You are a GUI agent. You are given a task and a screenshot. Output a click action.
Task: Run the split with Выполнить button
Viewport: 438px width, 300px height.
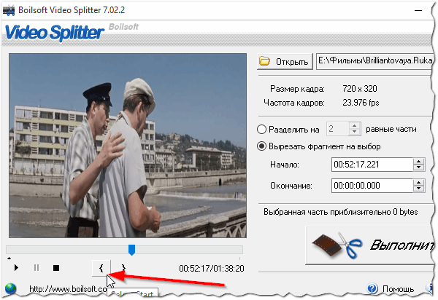click(370, 245)
